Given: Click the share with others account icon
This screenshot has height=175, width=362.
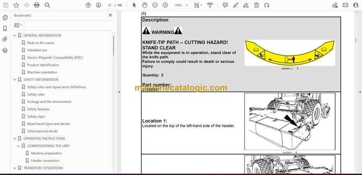Looking at the screenshot, I should point(356,5).
